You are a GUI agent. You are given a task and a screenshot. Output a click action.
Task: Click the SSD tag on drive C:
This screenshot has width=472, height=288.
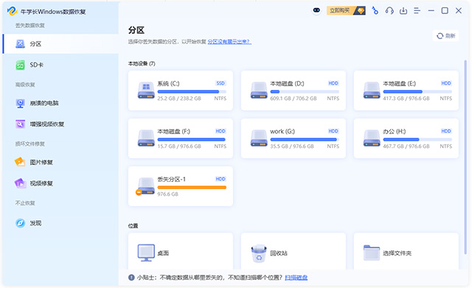(221, 83)
